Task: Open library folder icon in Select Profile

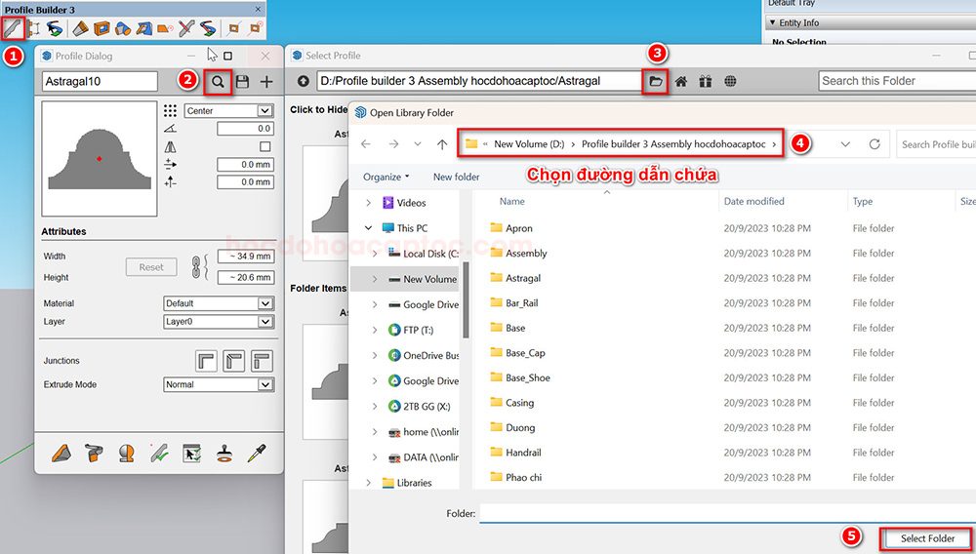Action: click(x=656, y=81)
